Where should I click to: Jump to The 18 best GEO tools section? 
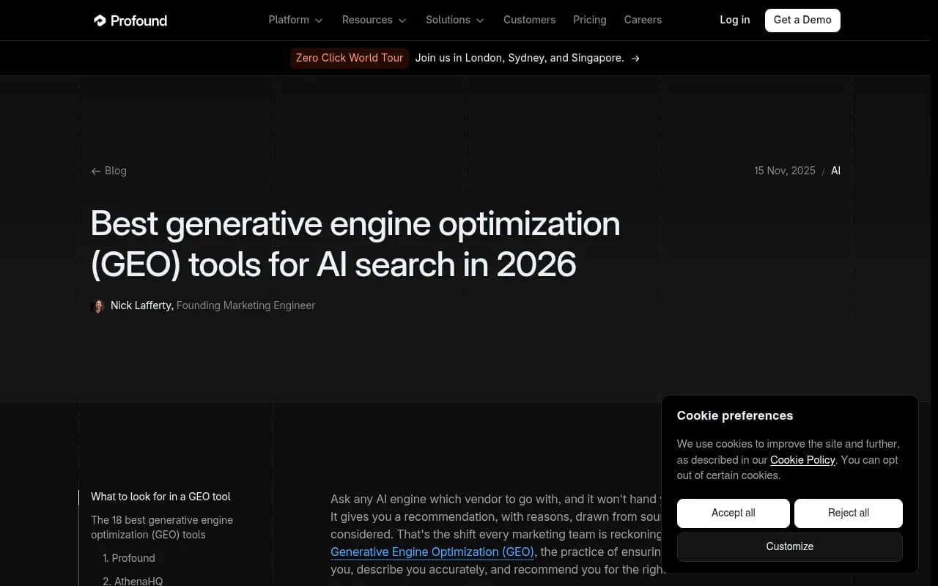[x=162, y=527]
